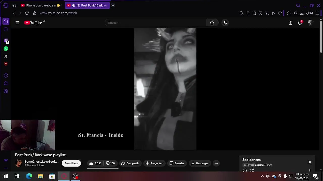323x181 pixels.
Task: Open the SomeGhostsLoveBooks channel name link
Action: (x=41, y=162)
